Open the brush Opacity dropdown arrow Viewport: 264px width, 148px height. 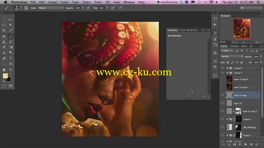click(x=83, y=8)
